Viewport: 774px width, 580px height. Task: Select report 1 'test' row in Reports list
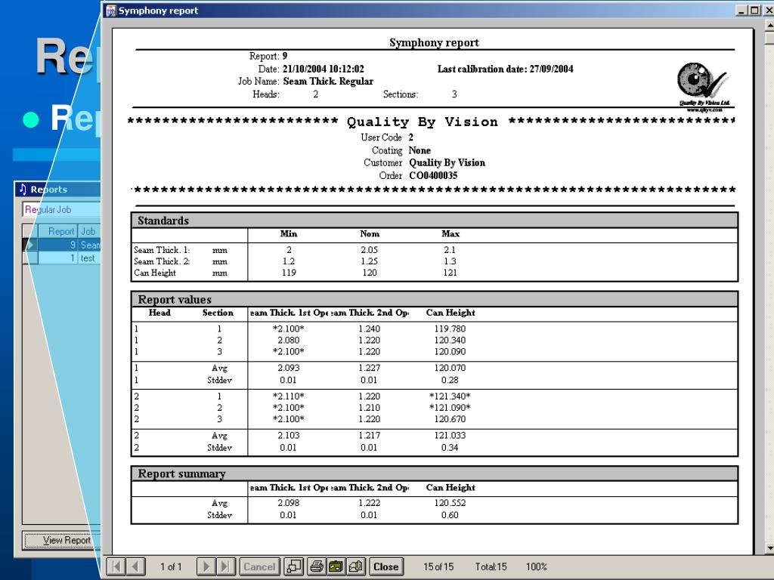coord(62,258)
